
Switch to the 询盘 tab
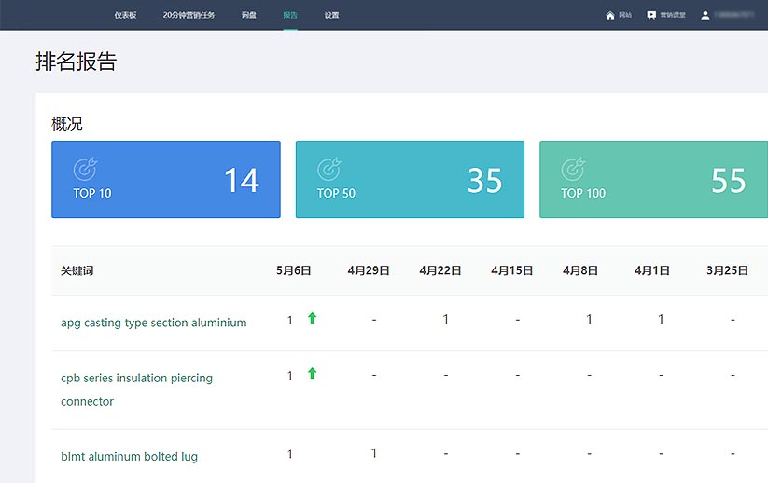coord(248,15)
